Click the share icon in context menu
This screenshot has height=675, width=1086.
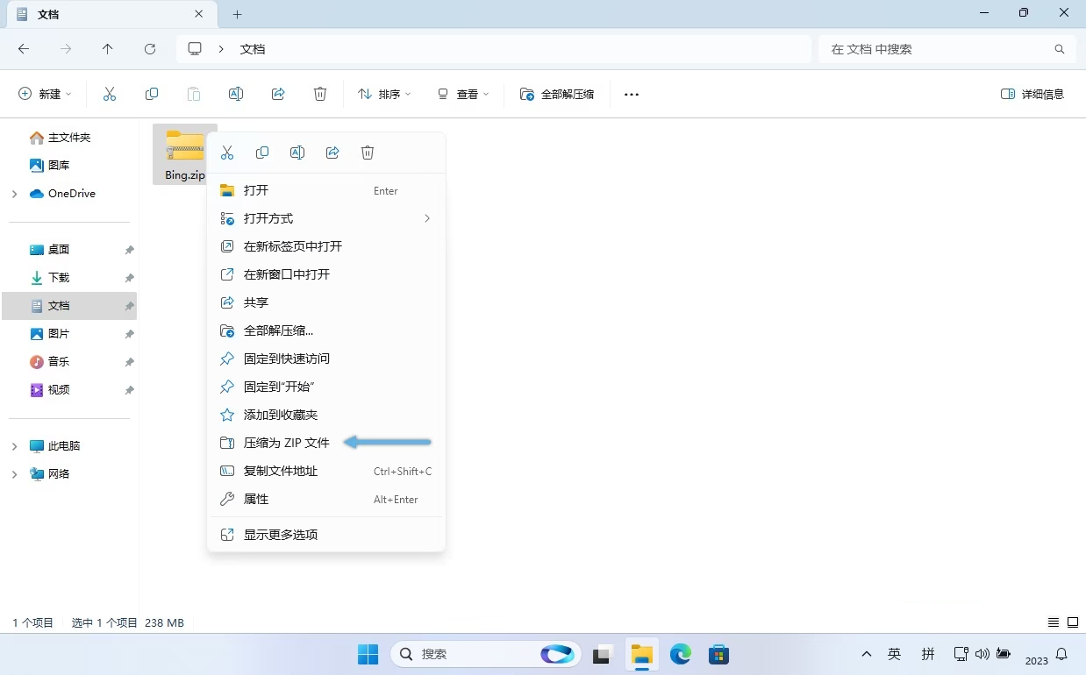pos(332,153)
